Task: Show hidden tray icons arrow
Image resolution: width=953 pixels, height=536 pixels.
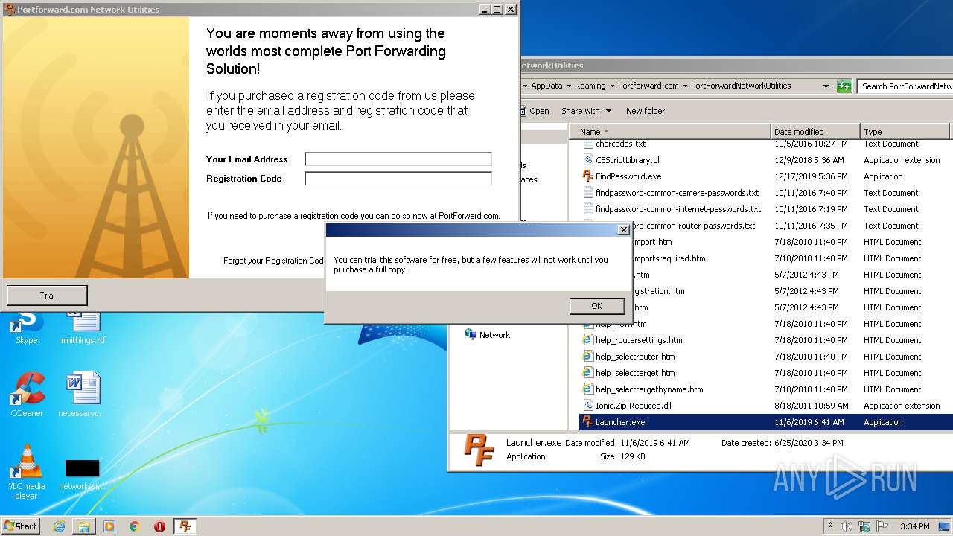Action: click(830, 526)
